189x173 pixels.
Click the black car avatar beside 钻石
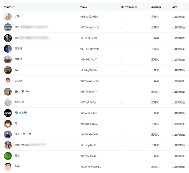pyautogui.click(x=8, y=113)
